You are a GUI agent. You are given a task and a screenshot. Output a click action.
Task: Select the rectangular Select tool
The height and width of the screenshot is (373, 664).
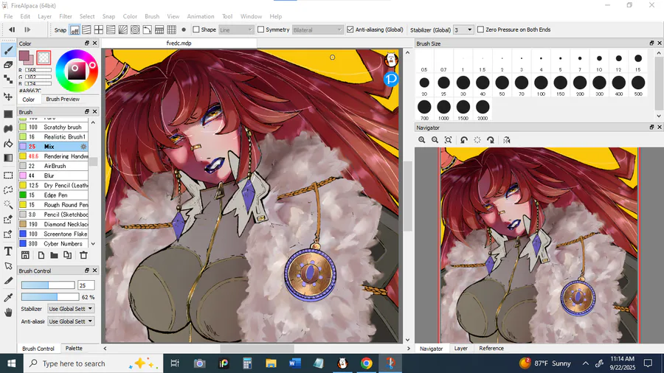click(8, 175)
